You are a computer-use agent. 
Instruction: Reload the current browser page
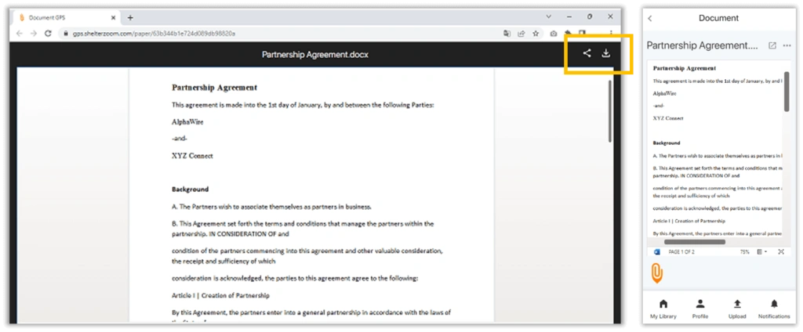tap(48, 33)
